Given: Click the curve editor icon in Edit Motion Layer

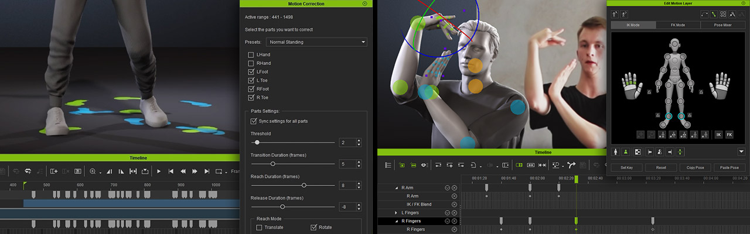Looking at the screenshot, I should [703, 13].
